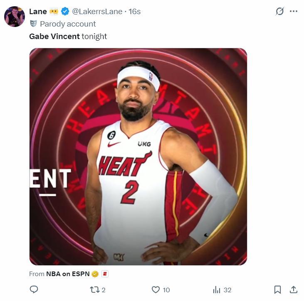Click the gold verified badge near ESPN

click(x=95, y=274)
